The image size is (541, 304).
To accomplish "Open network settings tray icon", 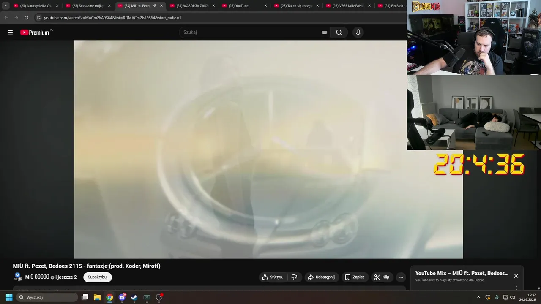I will click(x=505, y=297).
